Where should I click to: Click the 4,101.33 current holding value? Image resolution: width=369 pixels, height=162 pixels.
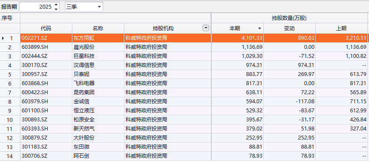click(237, 38)
